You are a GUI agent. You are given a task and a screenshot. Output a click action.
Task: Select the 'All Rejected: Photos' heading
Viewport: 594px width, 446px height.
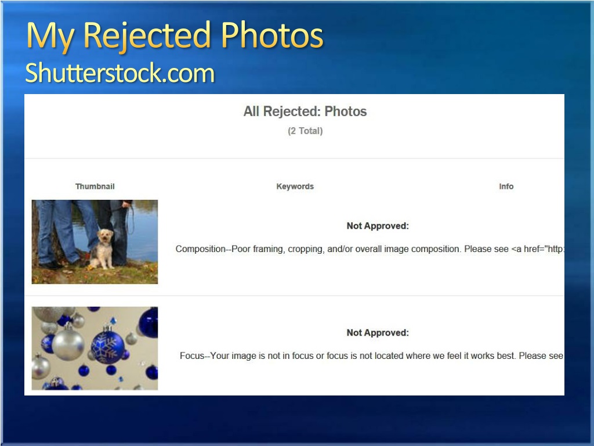(305, 111)
